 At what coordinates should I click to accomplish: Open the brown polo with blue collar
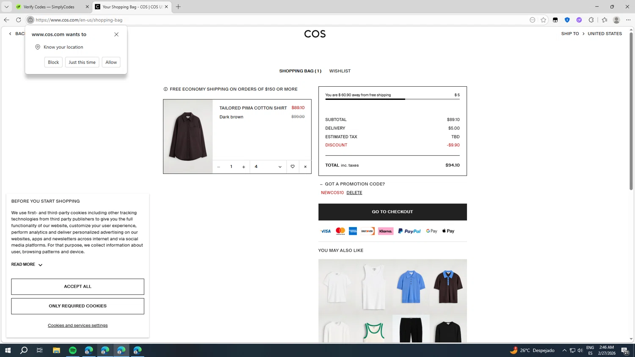(x=448, y=287)
